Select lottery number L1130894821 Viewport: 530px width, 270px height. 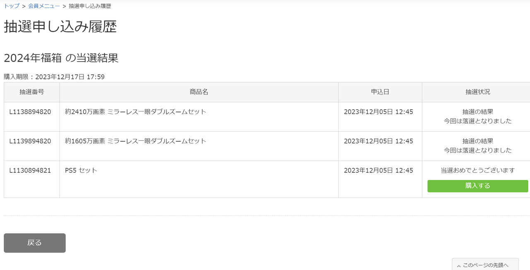[30, 171]
